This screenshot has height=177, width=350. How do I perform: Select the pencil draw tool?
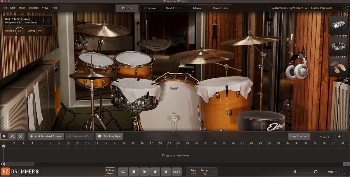point(12,136)
